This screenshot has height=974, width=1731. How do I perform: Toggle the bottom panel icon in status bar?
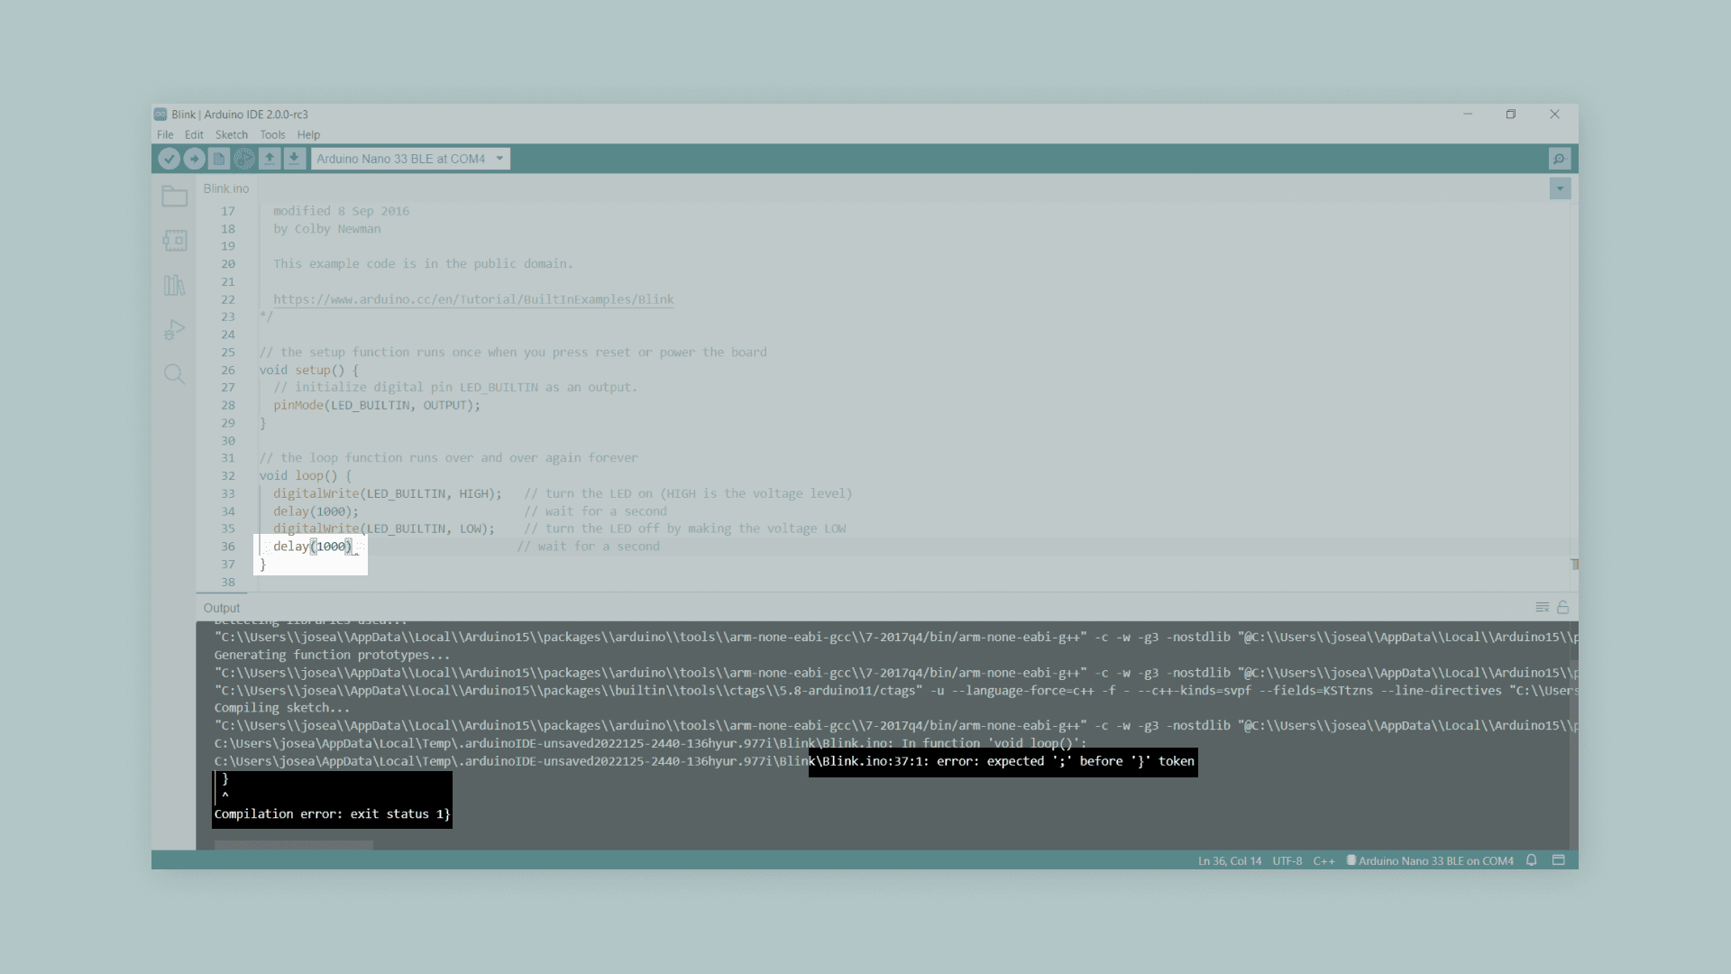coord(1558,860)
